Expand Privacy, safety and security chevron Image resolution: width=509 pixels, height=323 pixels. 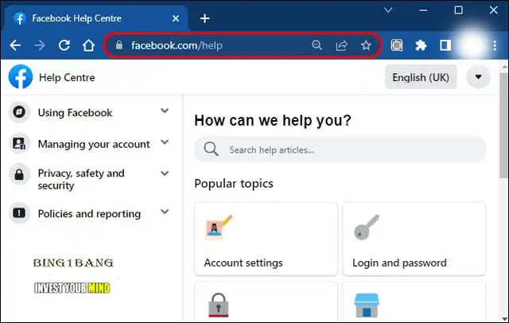(x=165, y=173)
